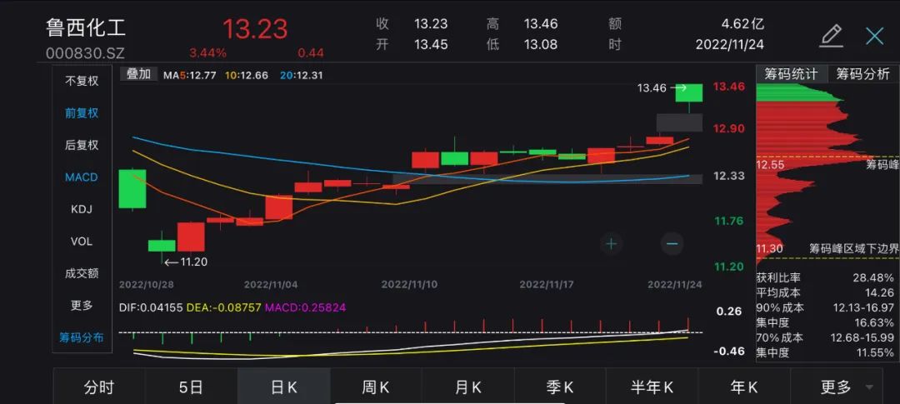
Task: Switch to the 周K period tab
Action: coord(376,387)
